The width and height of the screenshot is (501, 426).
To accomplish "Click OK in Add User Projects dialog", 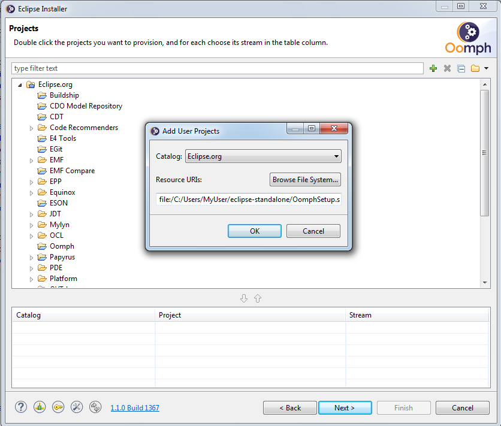I will pos(255,231).
